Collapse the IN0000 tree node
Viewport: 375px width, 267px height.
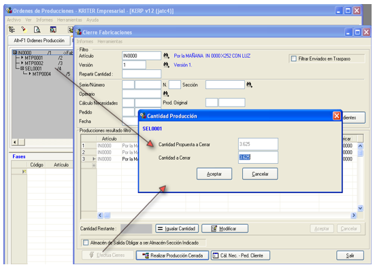(14, 52)
